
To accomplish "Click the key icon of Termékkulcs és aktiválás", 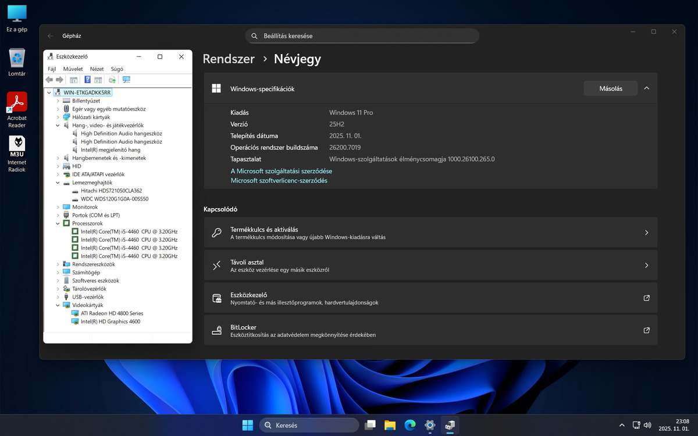I will pos(216,233).
